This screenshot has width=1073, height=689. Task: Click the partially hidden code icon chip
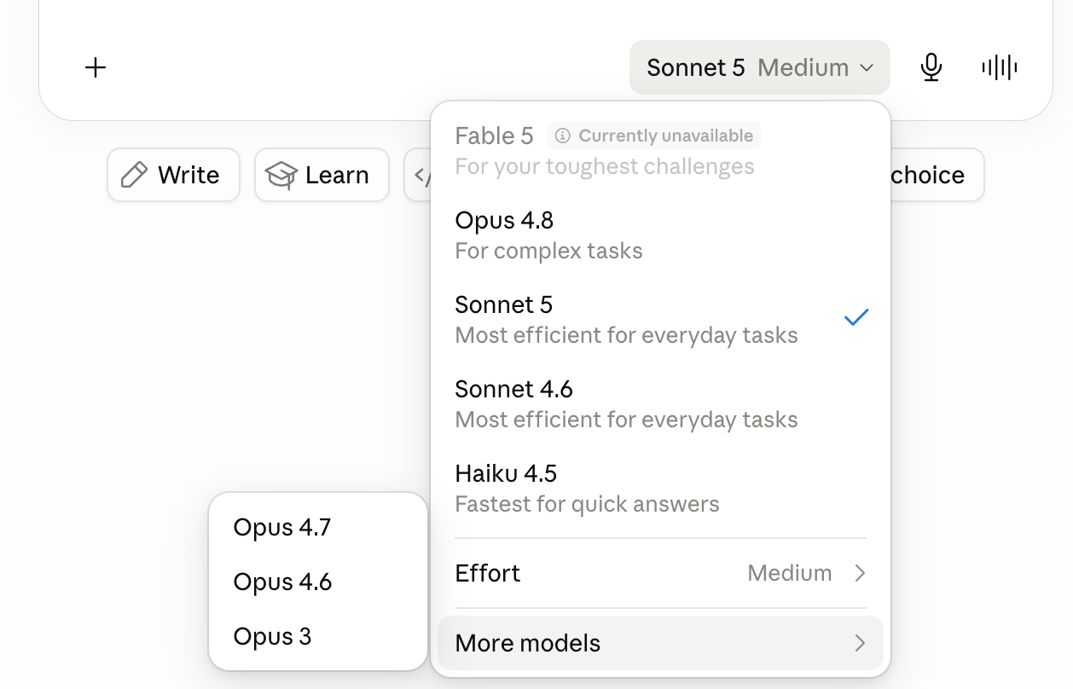[x=417, y=175]
